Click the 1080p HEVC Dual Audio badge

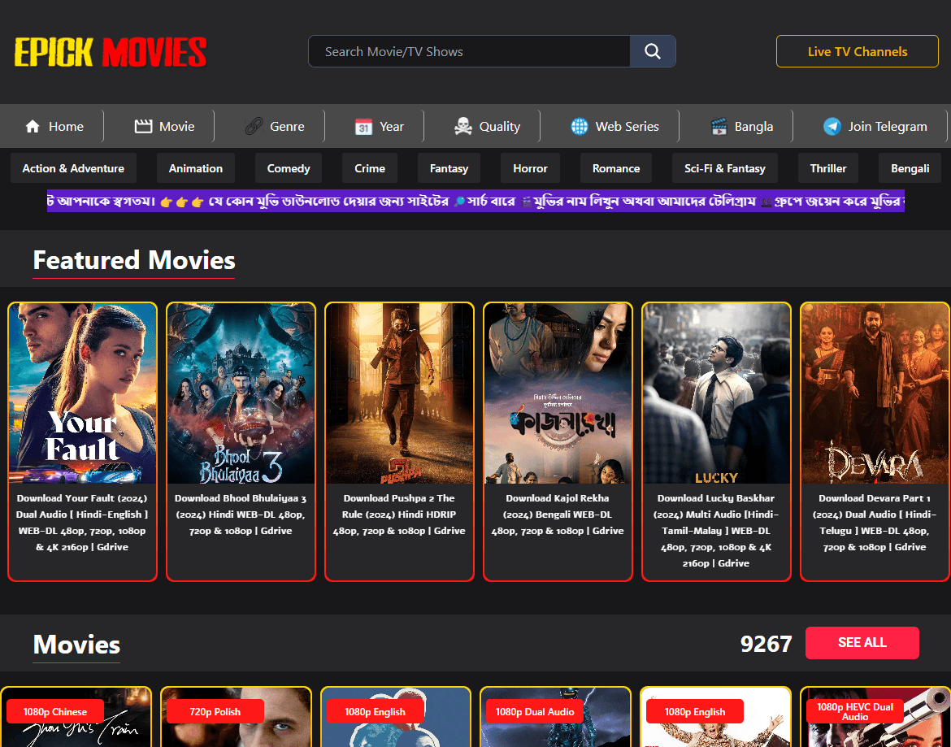855,712
